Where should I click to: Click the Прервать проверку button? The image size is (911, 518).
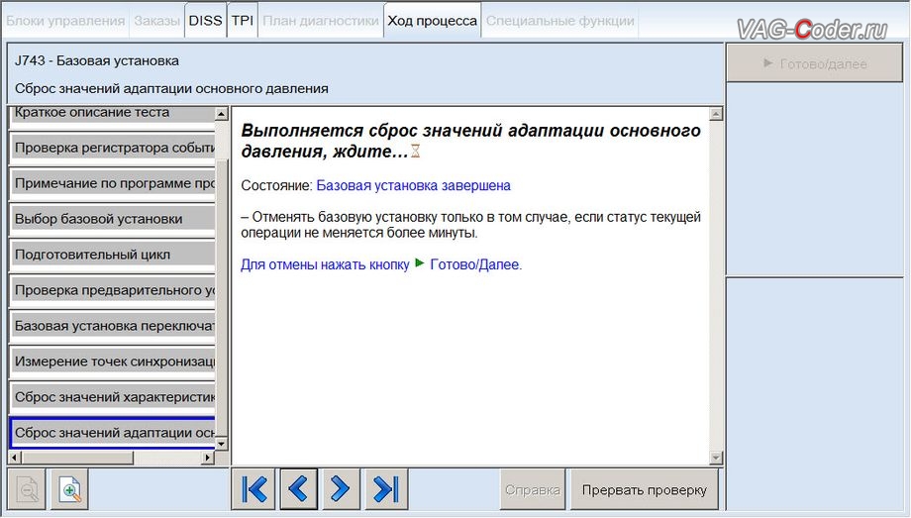(645, 490)
